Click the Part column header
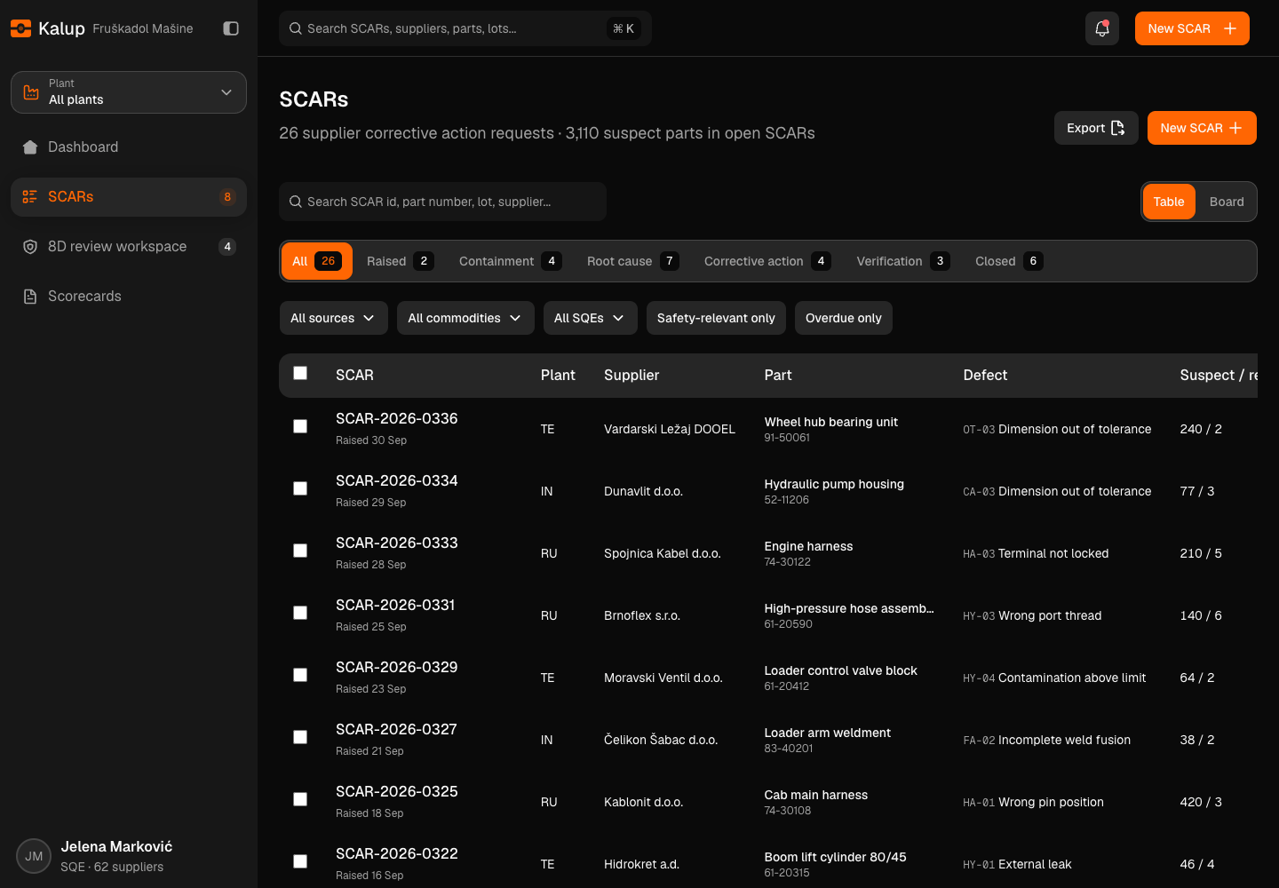This screenshot has width=1279, height=888. coord(778,375)
